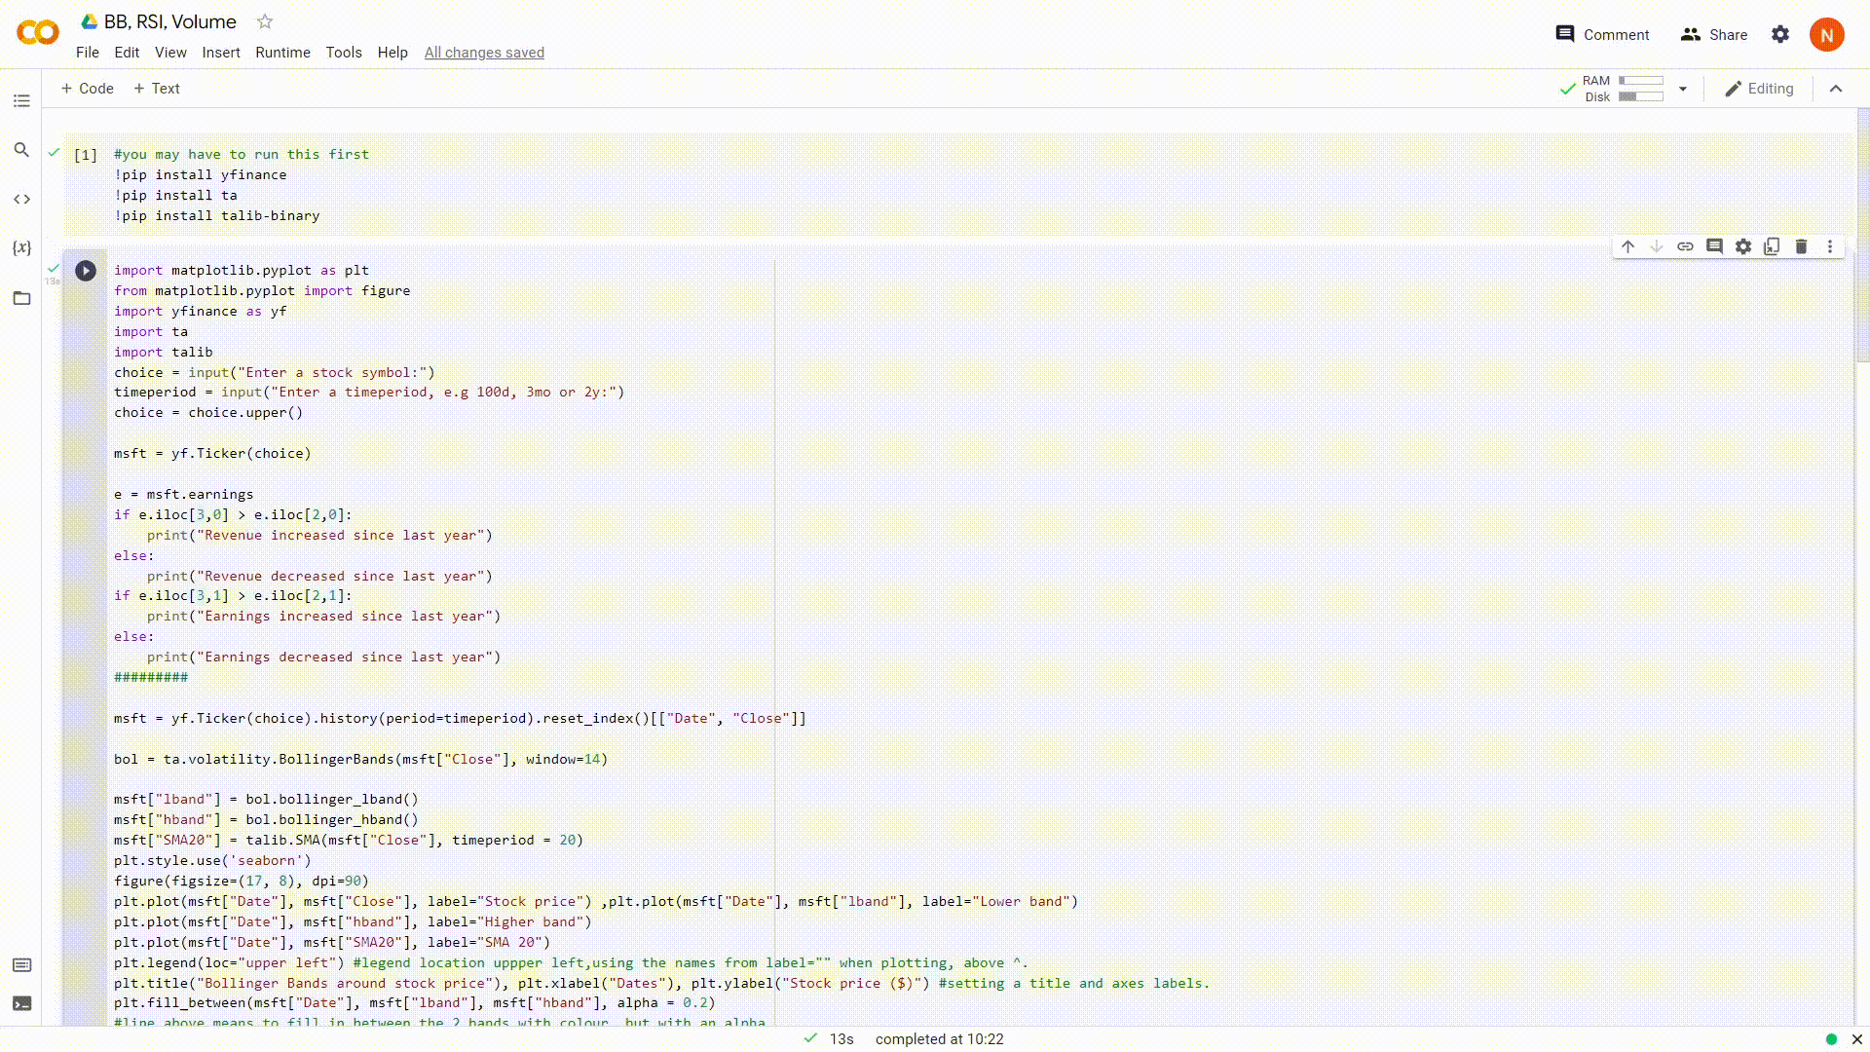Click the notebook title BB, RSI, Volume
The image size is (1870, 1052).
coord(170,21)
